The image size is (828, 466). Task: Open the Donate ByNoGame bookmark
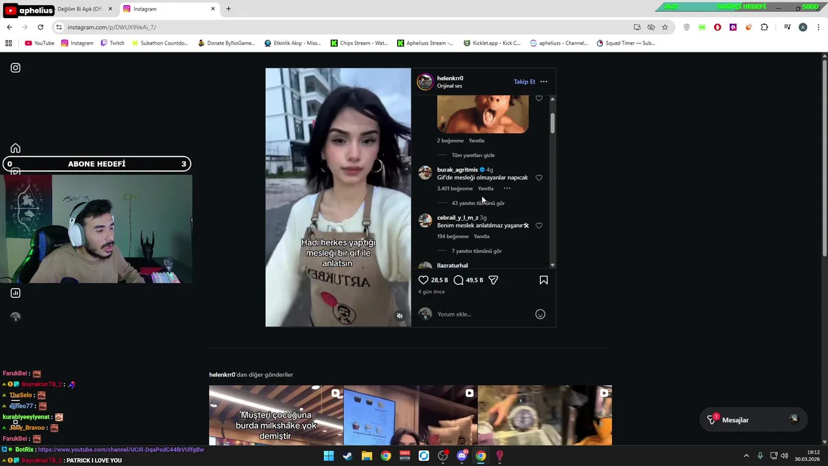pos(226,43)
